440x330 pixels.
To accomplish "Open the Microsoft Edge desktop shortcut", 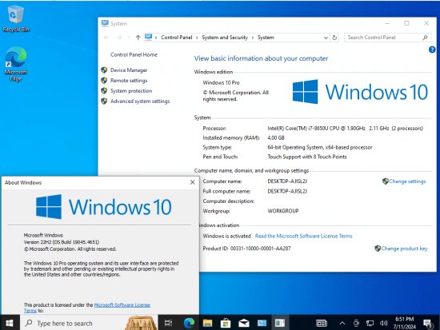I will tap(16, 64).
